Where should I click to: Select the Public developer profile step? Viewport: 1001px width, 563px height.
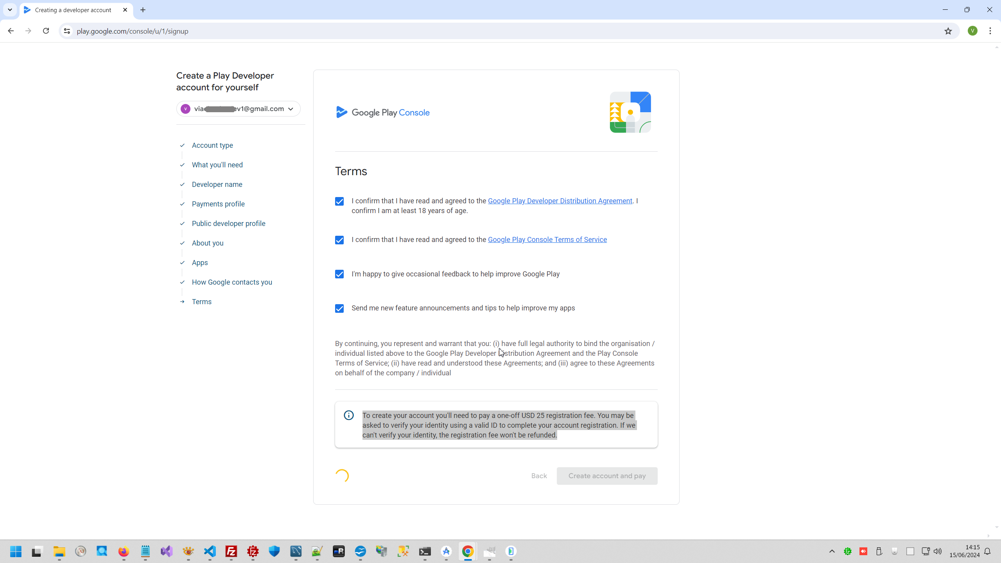tap(228, 224)
